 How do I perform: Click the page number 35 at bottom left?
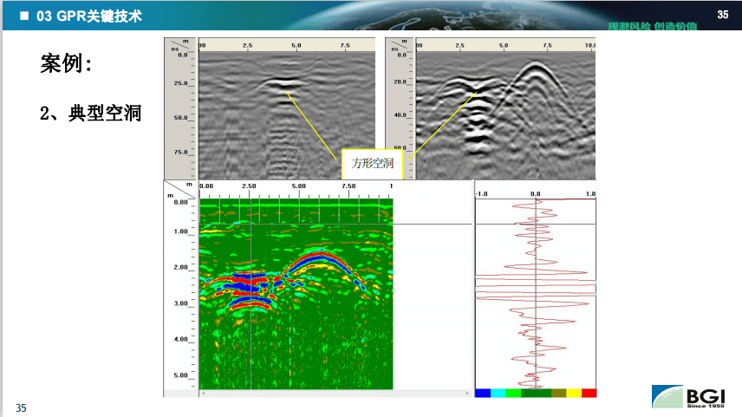(21, 408)
